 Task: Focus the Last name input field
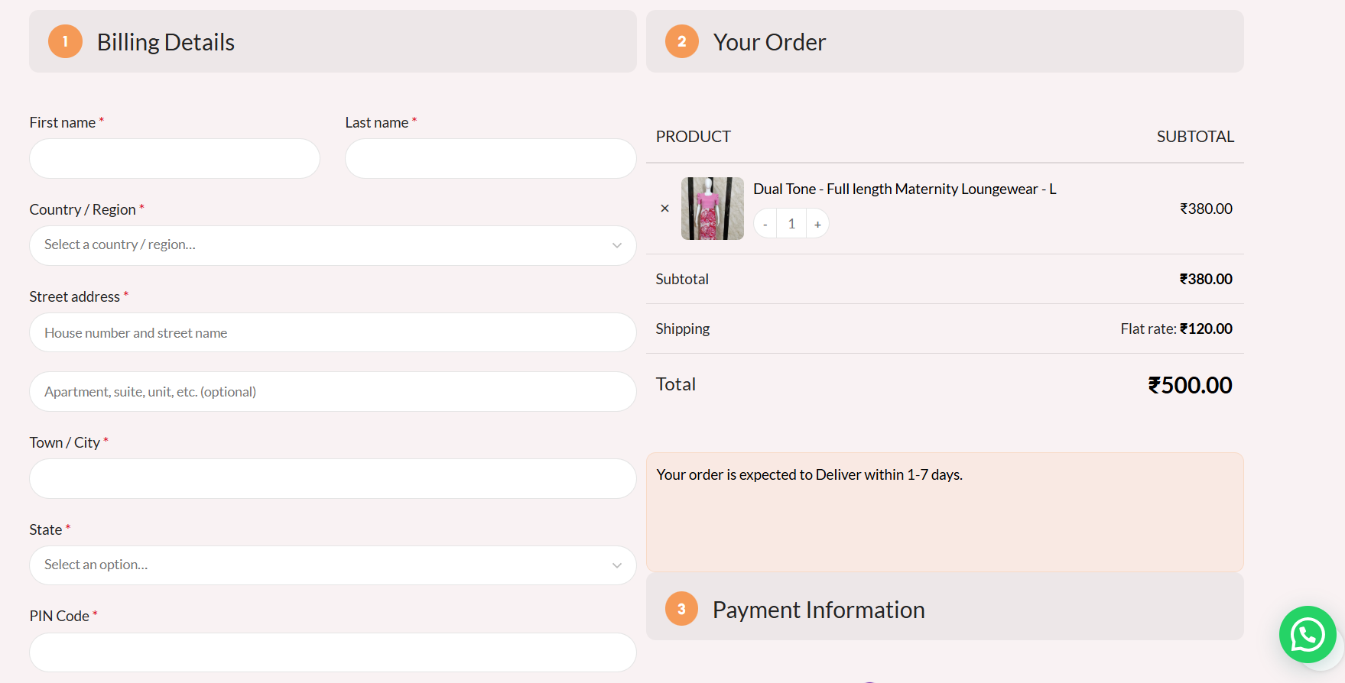point(490,159)
